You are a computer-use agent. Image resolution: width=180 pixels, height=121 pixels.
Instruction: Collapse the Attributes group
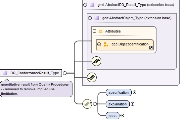(94, 31)
